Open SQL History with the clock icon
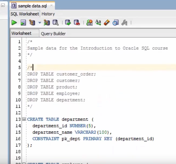This screenshot has width=176, height=164. [x=115, y=23]
